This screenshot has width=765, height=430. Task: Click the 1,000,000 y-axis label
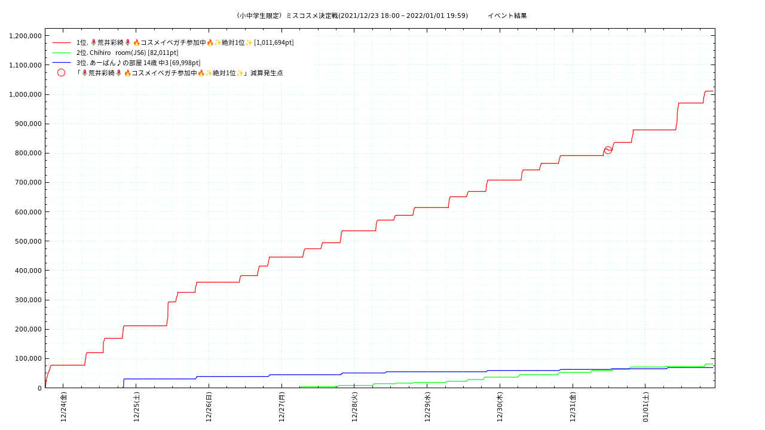(x=25, y=94)
